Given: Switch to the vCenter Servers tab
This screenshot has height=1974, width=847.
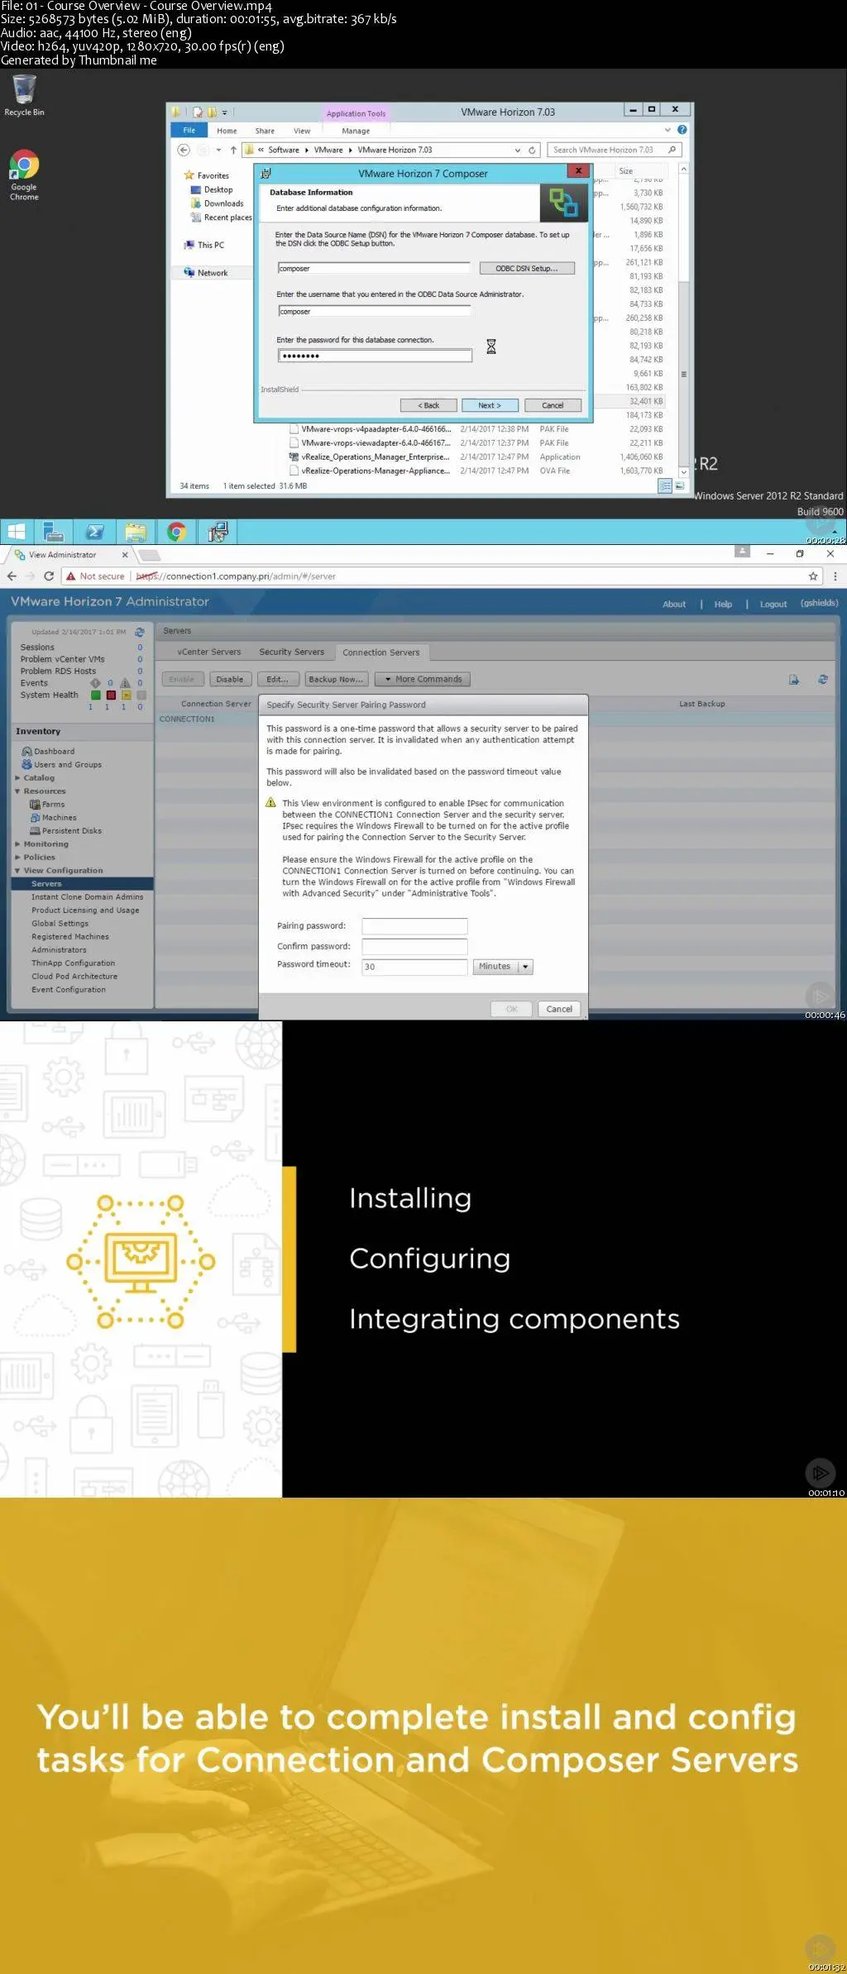Looking at the screenshot, I should [x=208, y=652].
